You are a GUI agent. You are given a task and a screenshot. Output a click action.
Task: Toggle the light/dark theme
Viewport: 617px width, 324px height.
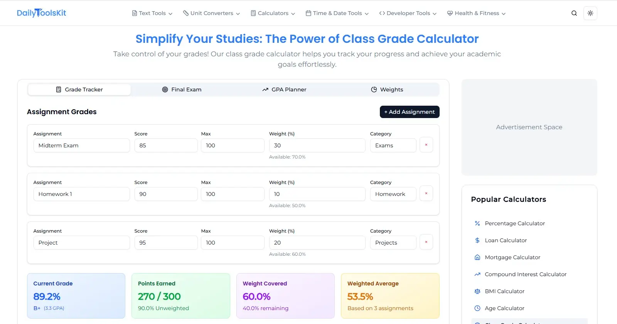(x=590, y=13)
